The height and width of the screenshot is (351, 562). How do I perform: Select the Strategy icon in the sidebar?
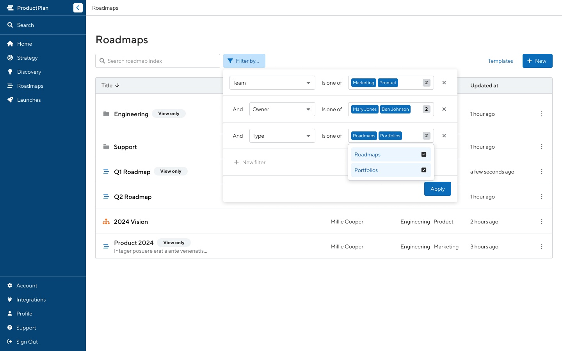point(10,58)
